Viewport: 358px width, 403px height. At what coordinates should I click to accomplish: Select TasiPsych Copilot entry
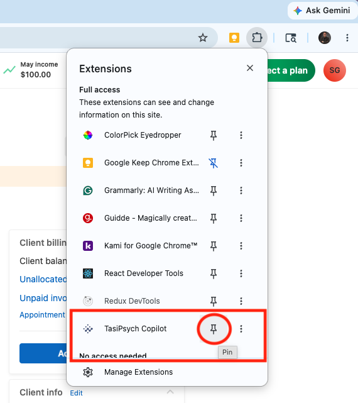click(135, 328)
